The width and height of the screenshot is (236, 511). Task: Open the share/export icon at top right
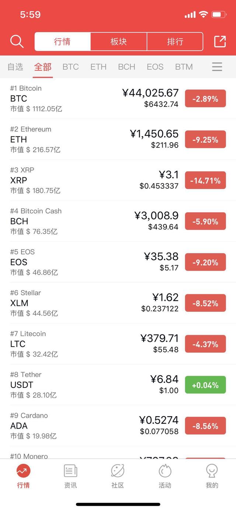tap(219, 42)
